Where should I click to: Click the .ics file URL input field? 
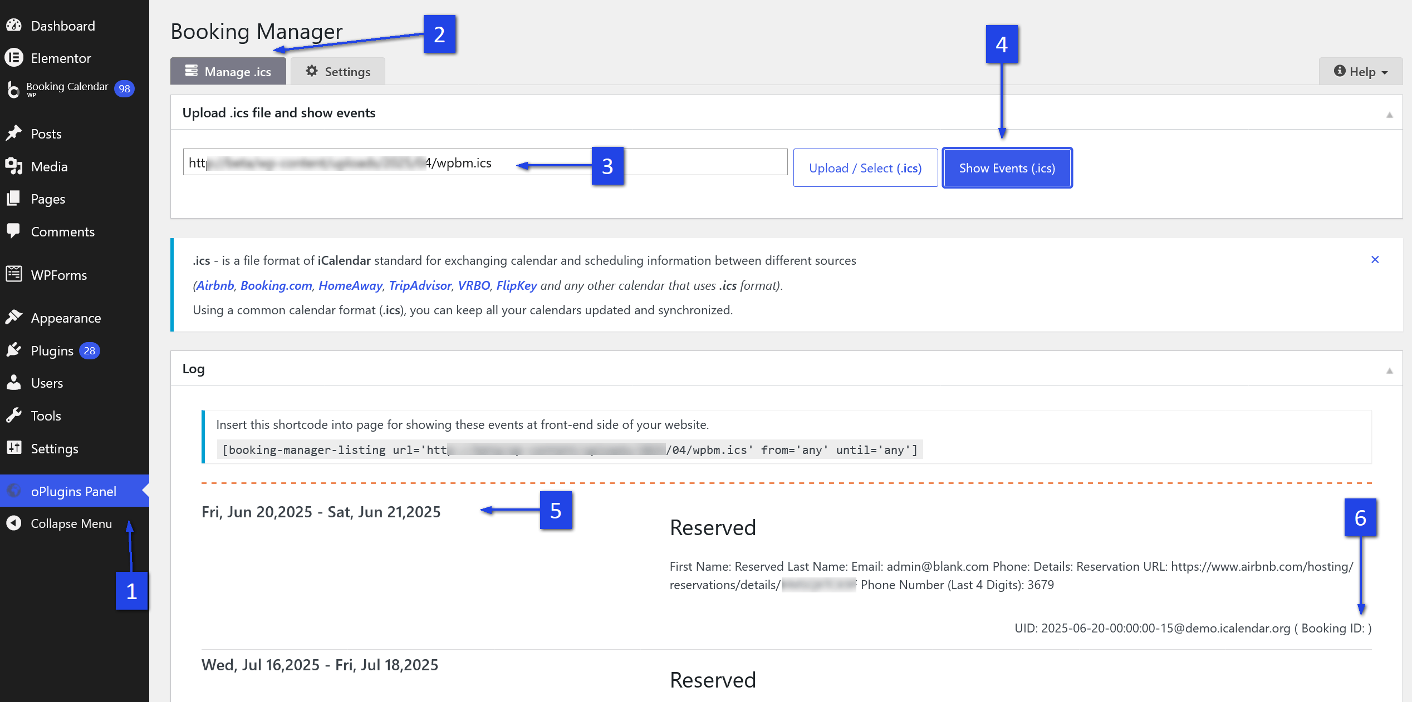[x=485, y=162]
